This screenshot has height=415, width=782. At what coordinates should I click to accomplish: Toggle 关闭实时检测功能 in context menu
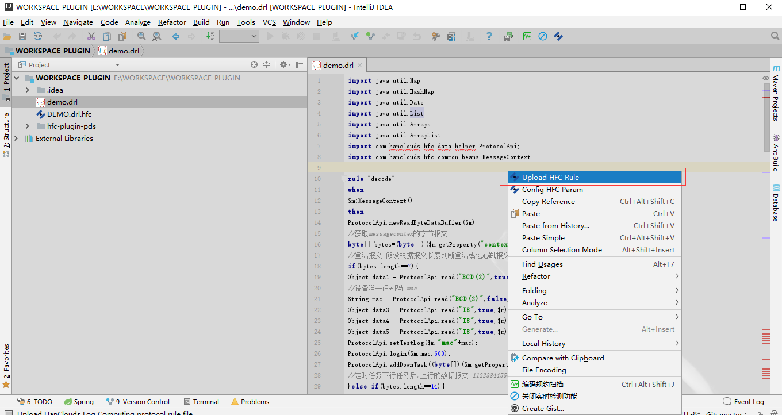coord(595,397)
